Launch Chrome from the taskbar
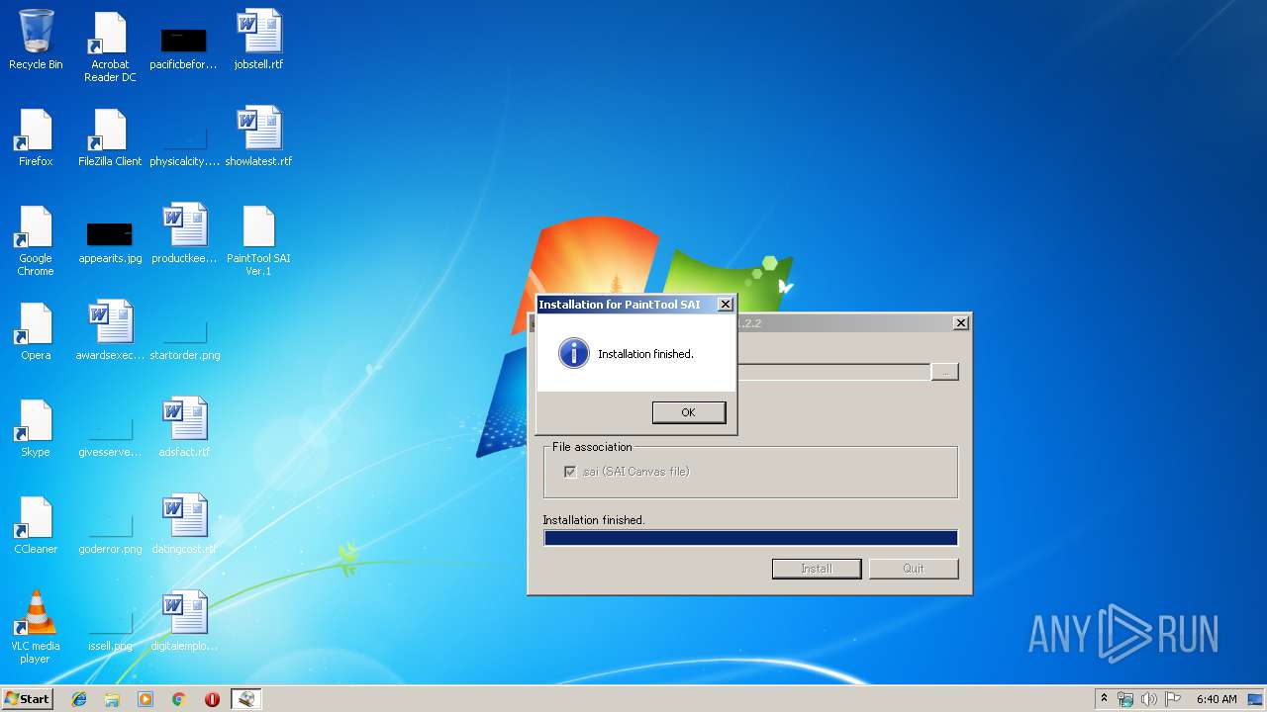Viewport: 1267px width, 712px height. pyautogui.click(x=179, y=698)
